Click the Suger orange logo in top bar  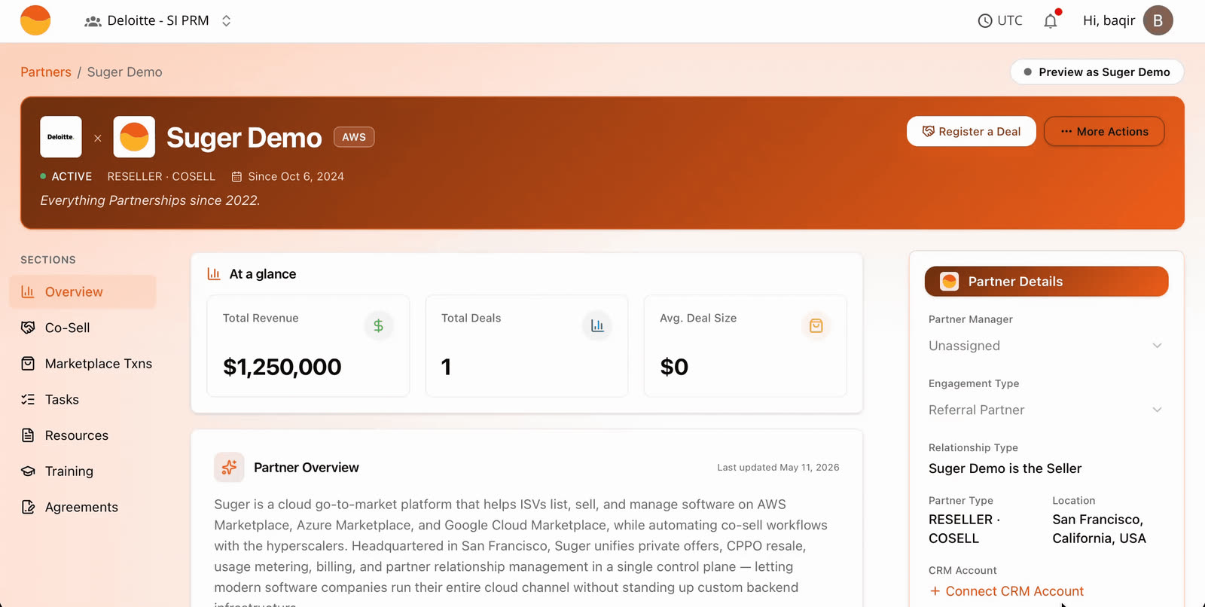[x=35, y=20]
